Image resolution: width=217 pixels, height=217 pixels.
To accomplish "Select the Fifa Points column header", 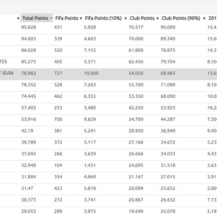I will [x=67, y=18].
